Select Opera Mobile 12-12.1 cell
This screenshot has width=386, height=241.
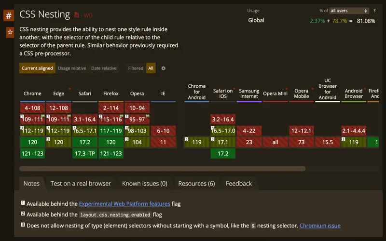[301, 131]
